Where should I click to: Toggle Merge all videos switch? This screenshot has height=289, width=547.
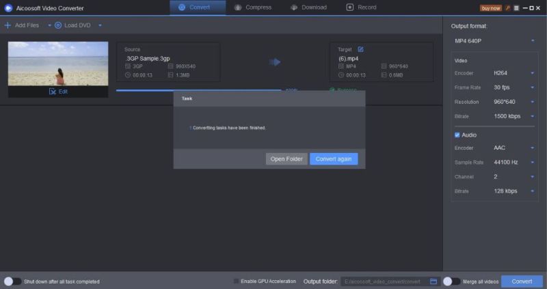point(451,281)
